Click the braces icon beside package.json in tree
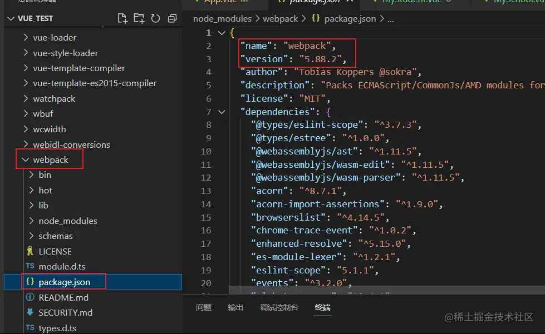545x334 pixels. coord(30,281)
